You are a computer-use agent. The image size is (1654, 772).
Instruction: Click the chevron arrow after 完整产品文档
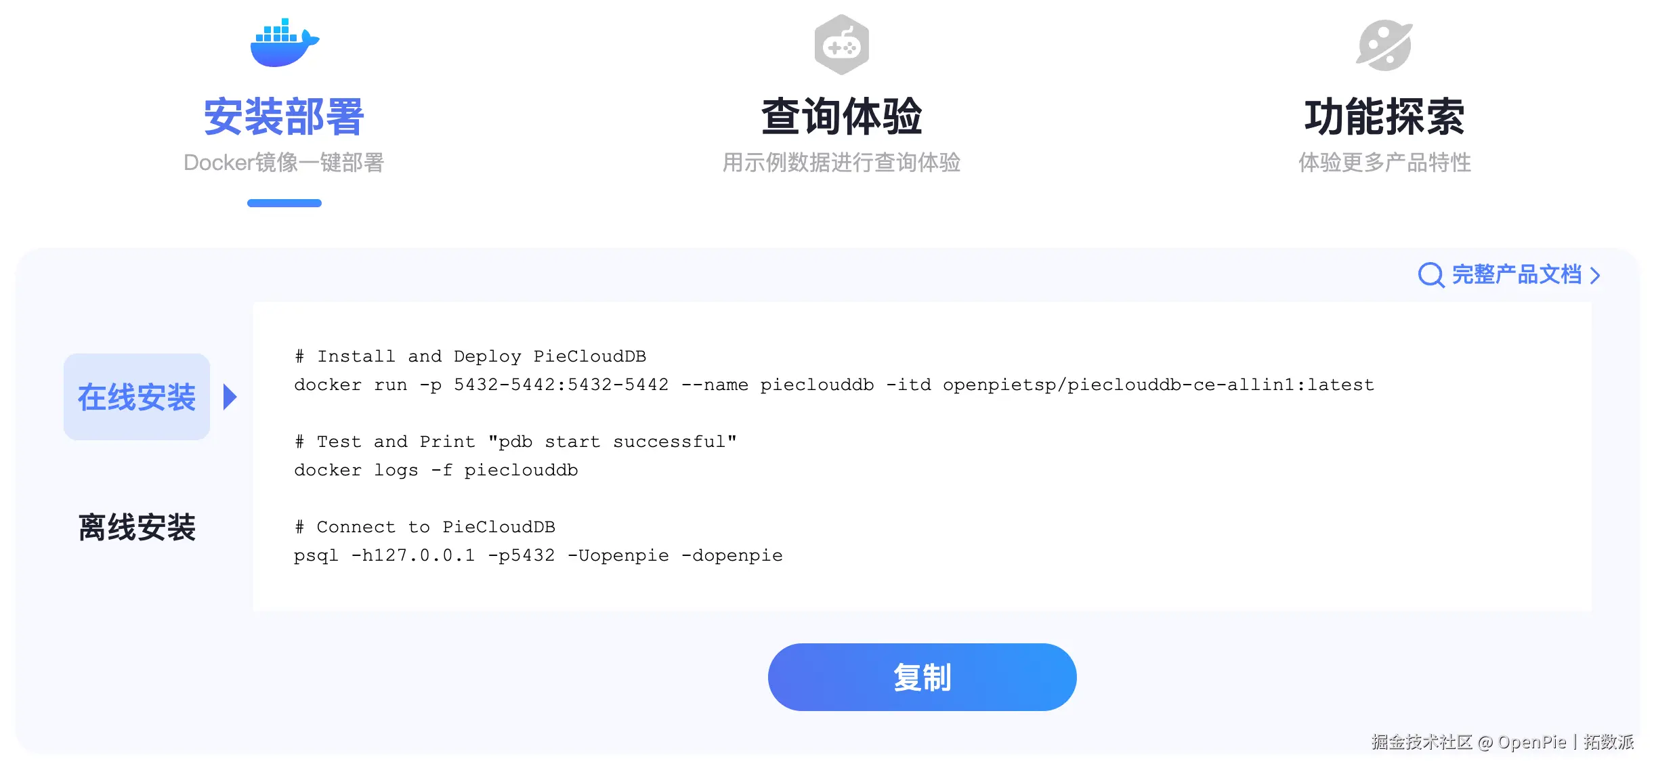point(1595,276)
